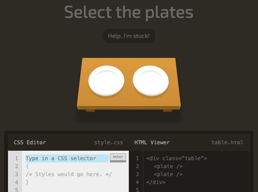Click the HTML Viewer panel title
Screen dimensions: 258x192
(x=152, y=142)
